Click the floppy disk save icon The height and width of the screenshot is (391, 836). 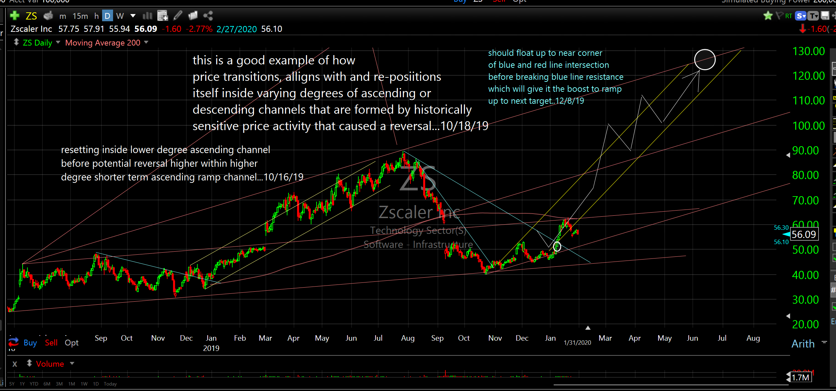coord(825,16)
